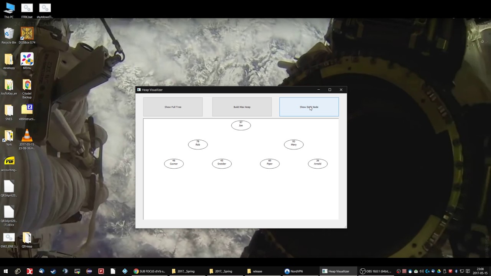Click the leaf node 36 Arnold

(x=318, y=164)
